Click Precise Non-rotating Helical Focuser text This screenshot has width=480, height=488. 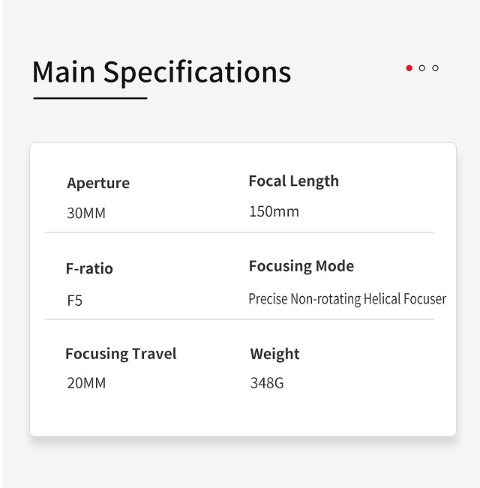(347, 299)
